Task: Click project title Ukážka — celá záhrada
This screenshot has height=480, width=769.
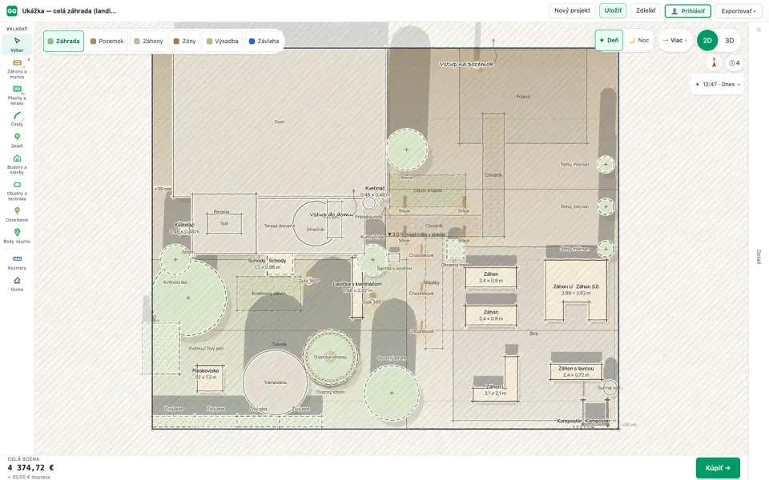Action: (69, 10)
